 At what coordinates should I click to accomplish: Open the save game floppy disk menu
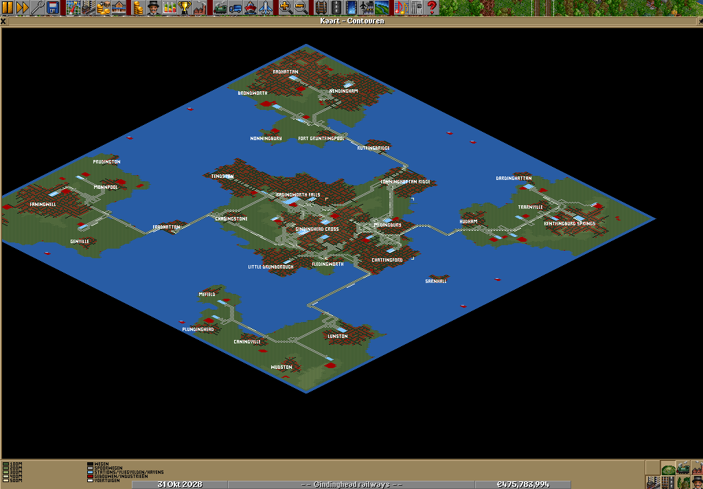53,8
